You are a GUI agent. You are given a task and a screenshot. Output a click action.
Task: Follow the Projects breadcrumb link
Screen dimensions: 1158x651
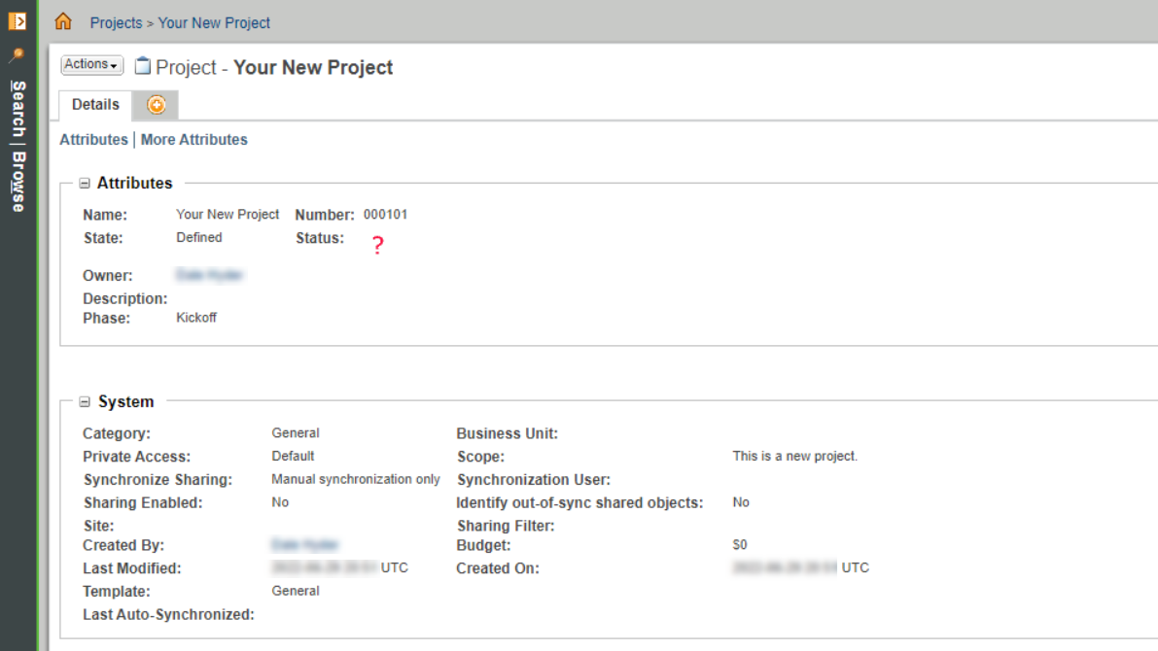pos(116,22)
